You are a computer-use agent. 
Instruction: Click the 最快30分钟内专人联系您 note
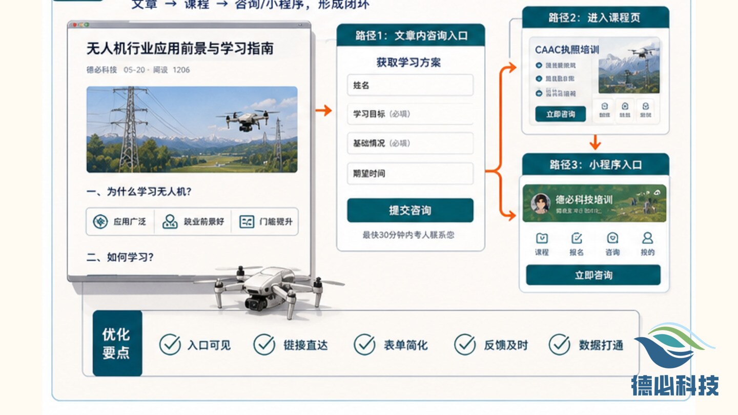pos(408,235)
